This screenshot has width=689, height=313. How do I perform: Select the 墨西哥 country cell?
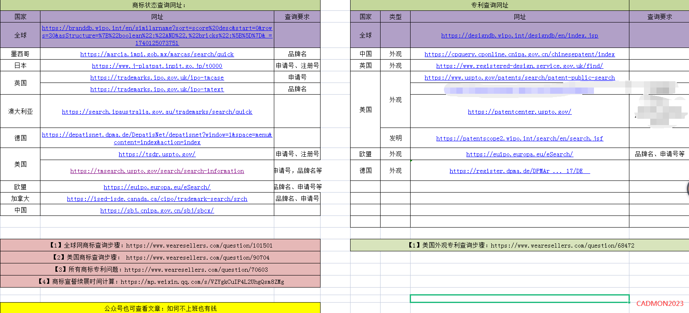20,54
